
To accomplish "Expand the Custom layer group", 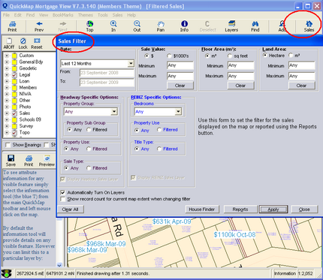I will pos(7,56).
